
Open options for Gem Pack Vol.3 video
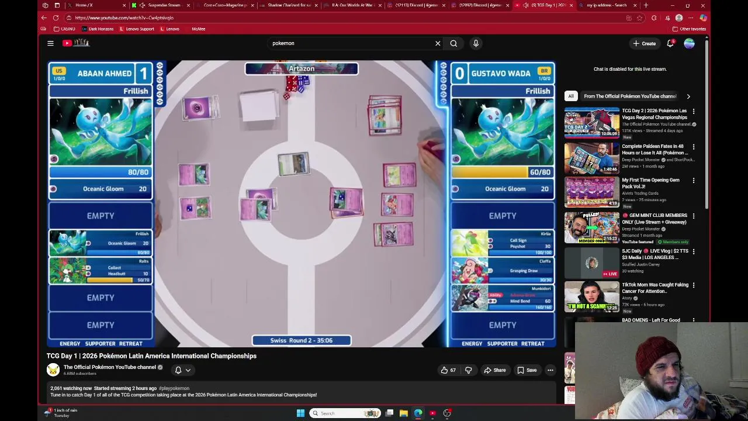point(694,181)
